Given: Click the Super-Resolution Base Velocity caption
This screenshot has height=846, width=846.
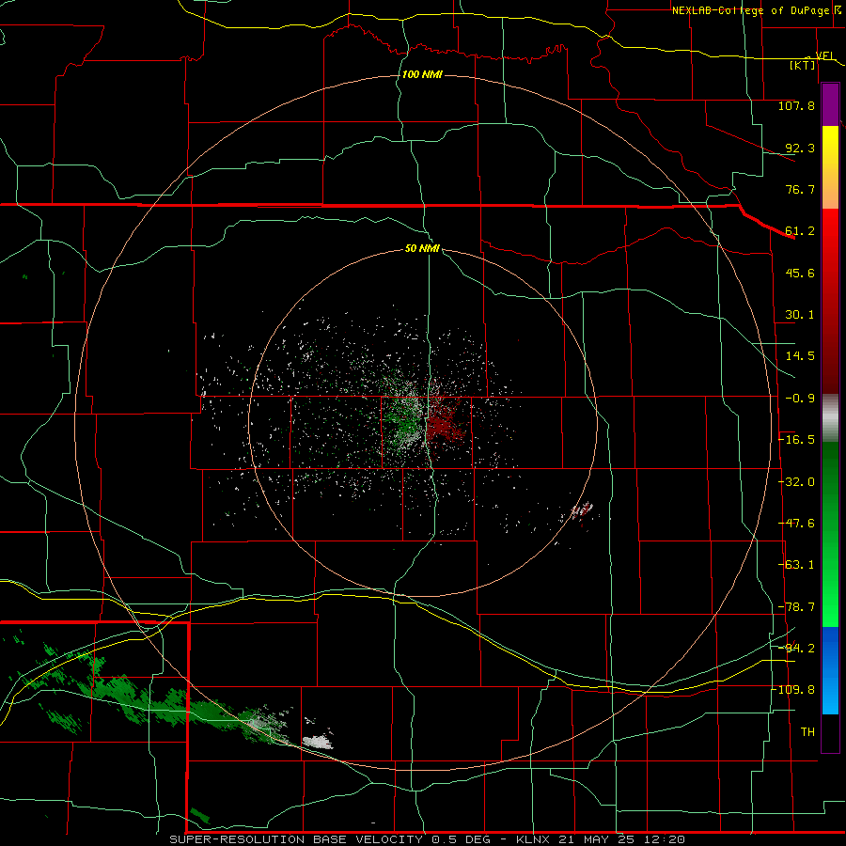Looking at the screenshot, I should 428,839.
